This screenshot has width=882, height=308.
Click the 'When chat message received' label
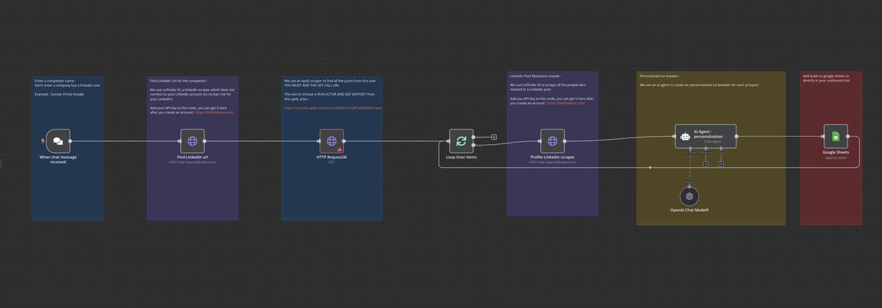pos(58,160)
